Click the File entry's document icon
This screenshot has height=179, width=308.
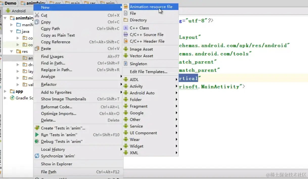coord(126,13)
